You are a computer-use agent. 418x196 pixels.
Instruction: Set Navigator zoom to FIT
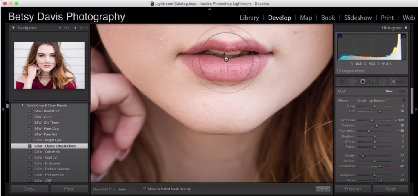(60, 28)
